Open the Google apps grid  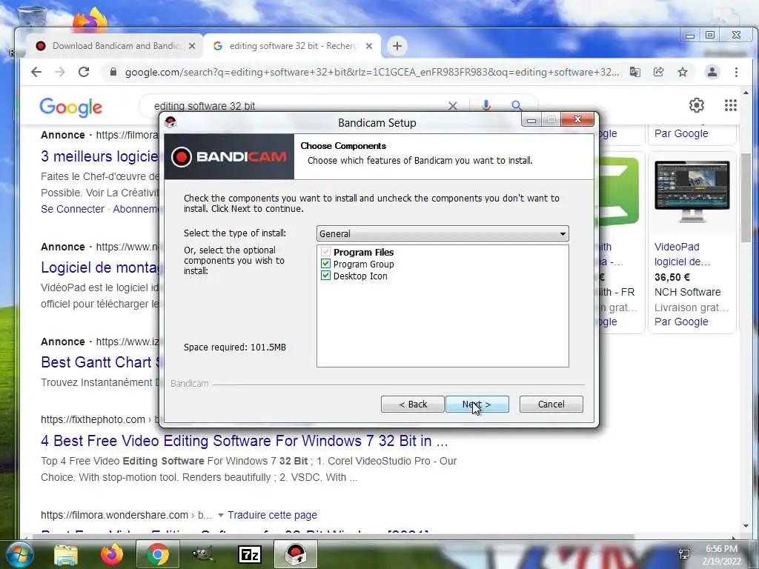pos(730,105)
